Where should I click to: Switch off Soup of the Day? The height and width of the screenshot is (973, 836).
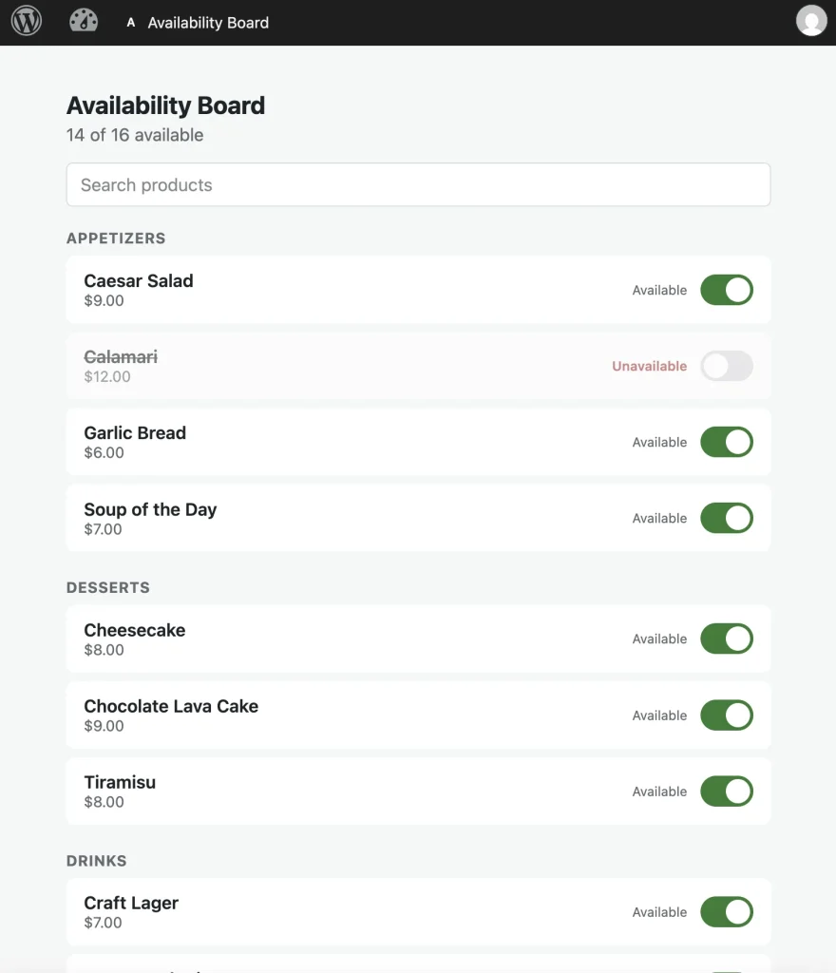[726, 518]
